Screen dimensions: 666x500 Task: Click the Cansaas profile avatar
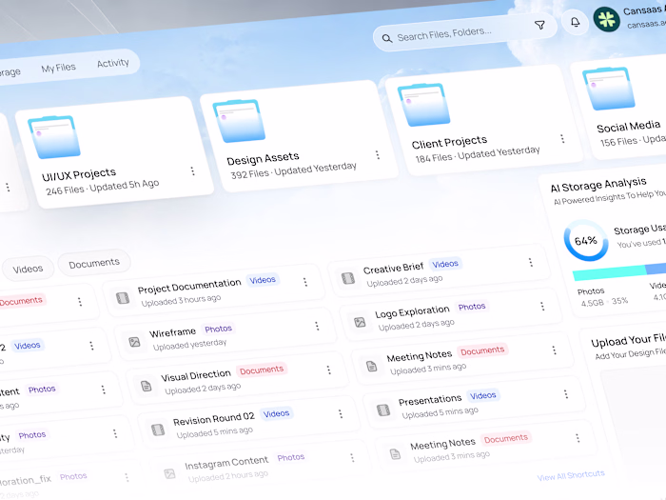[x=606, y=19]
